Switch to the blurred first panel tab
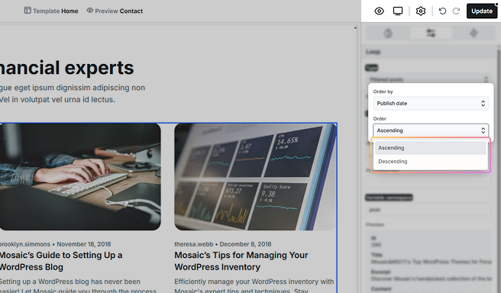The width and height of the screenshot is (501, 293). (x=388, y=33)
